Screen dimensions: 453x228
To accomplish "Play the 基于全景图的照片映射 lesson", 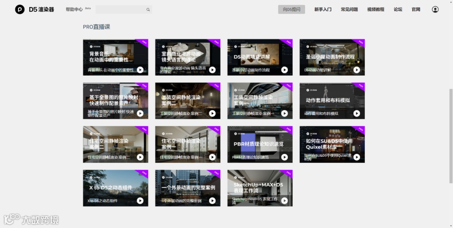I will click(x=140, y=113).
